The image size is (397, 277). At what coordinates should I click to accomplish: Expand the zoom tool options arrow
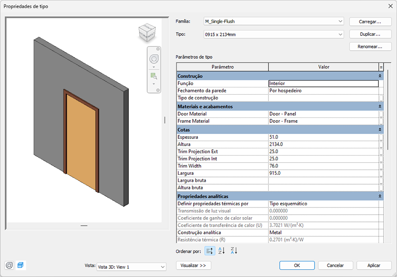pyautogui.click(x=154, y=84)
